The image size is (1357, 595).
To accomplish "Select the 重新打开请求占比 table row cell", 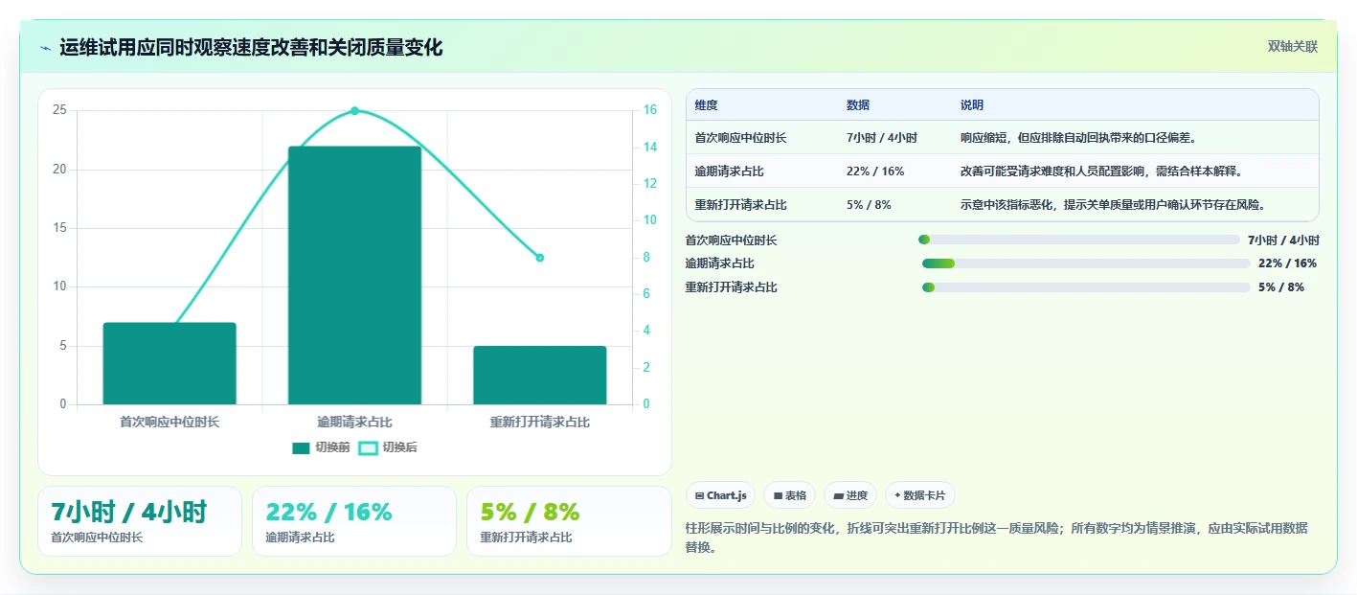I will coord(741,205).
